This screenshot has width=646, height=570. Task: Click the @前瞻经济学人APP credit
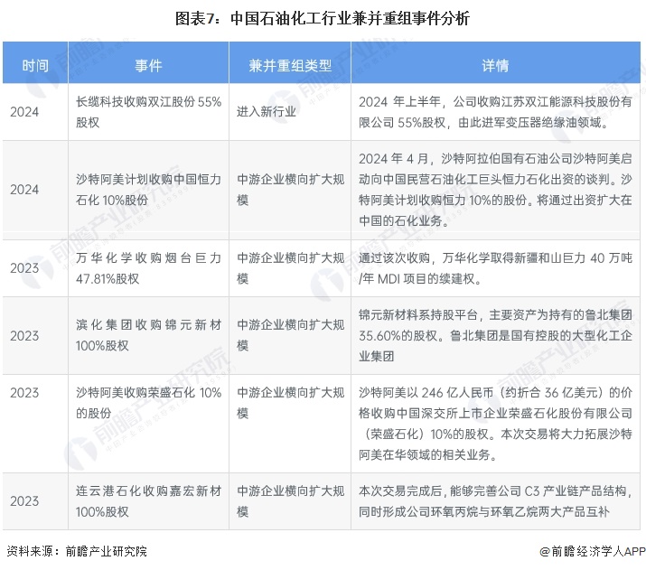(x=593, y=551)
